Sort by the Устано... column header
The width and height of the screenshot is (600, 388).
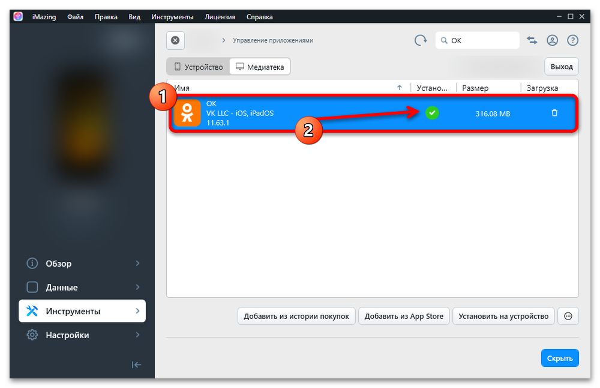tap(433, 88)
